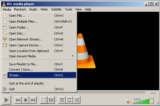
Task: Expand Open Recent Media submenu
Action: [x=39, y=56]
